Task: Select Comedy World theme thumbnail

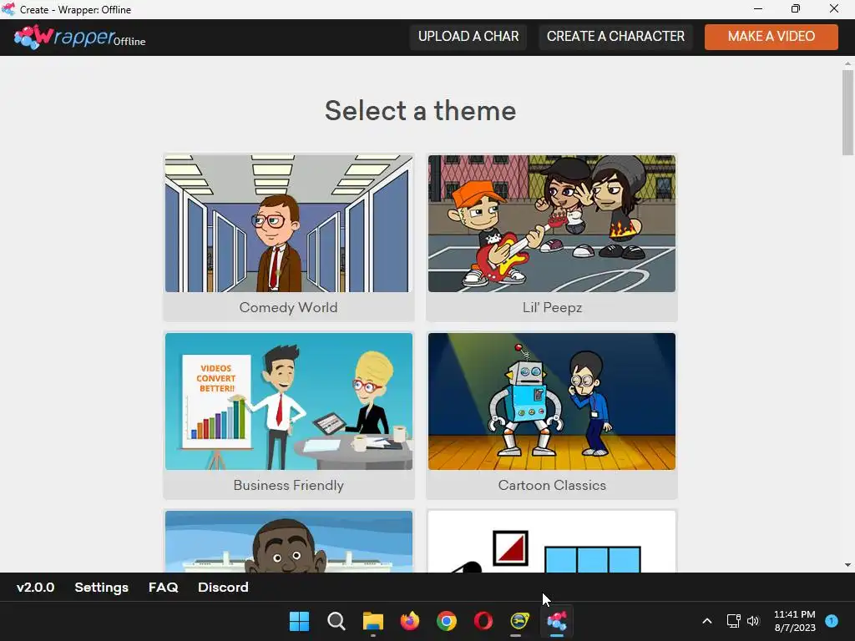Action: click(x=288, y=224)
